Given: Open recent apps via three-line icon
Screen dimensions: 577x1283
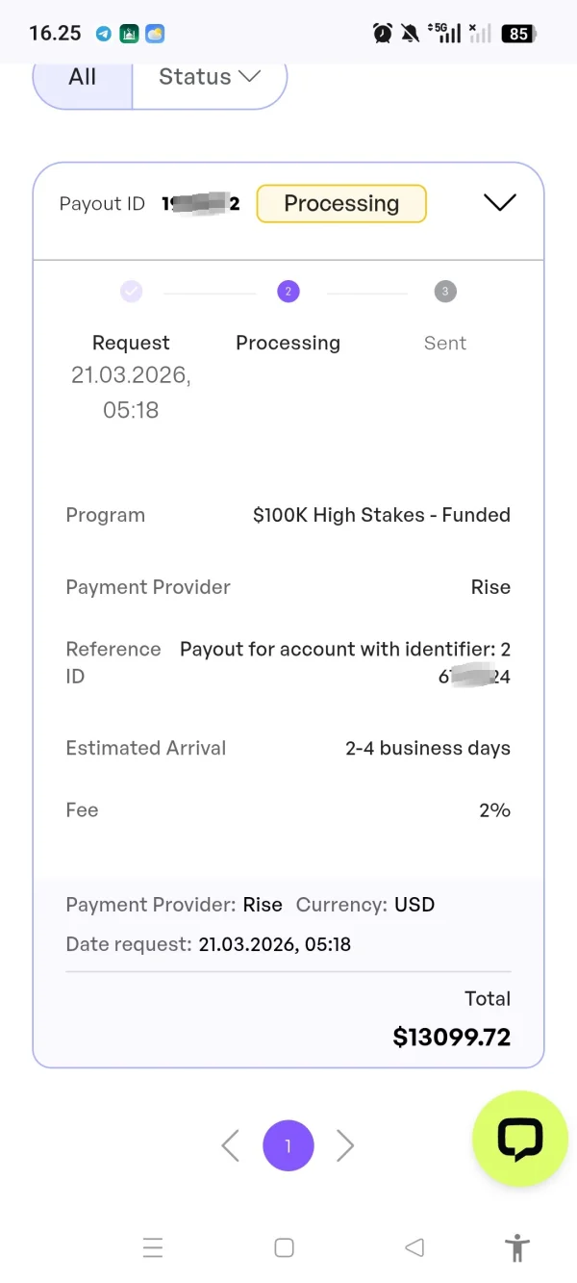Looking at the screenshot, I should (x=153, y=1247).
